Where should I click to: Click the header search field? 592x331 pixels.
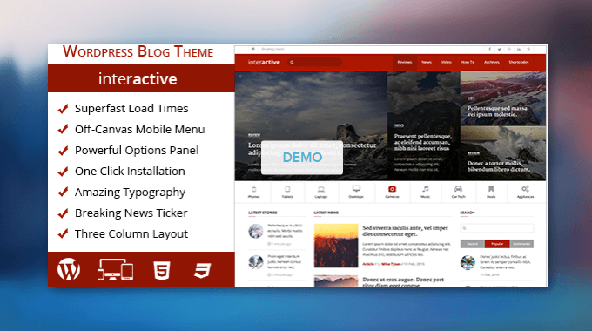315,63
